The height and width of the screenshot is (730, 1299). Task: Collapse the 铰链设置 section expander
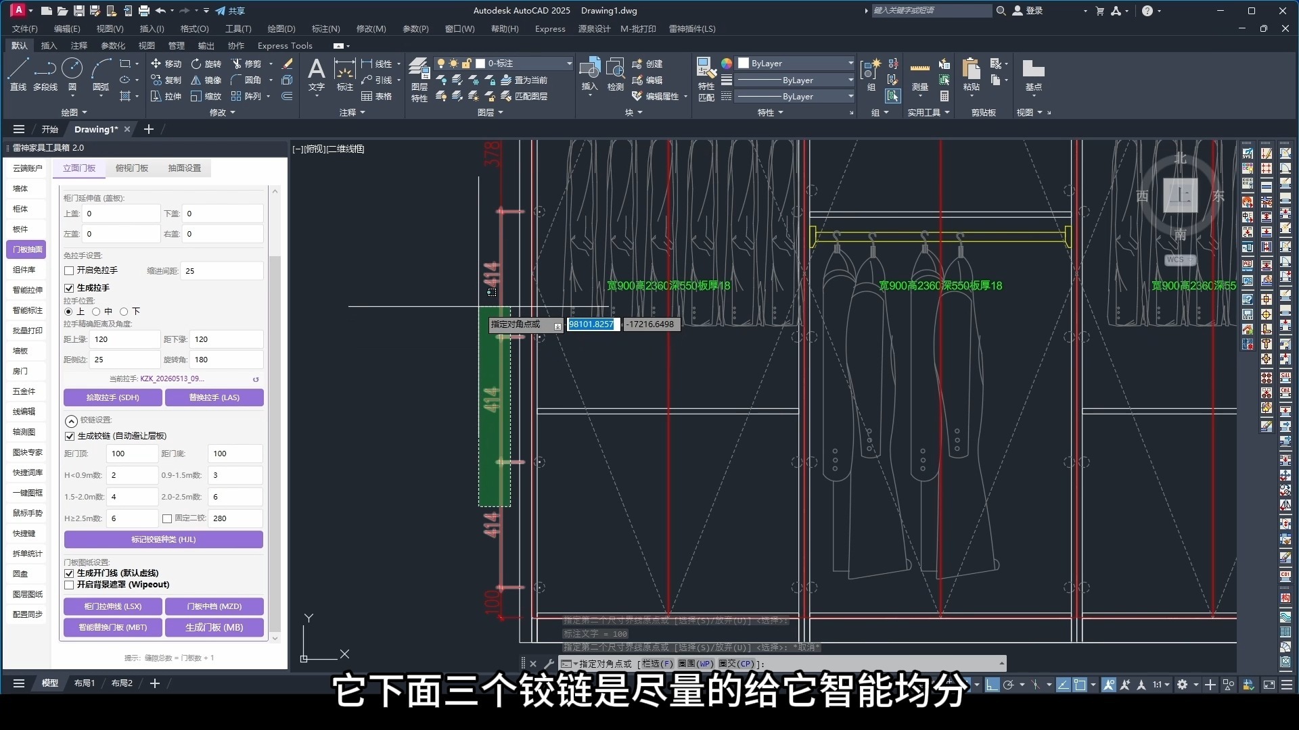[71, 420]
